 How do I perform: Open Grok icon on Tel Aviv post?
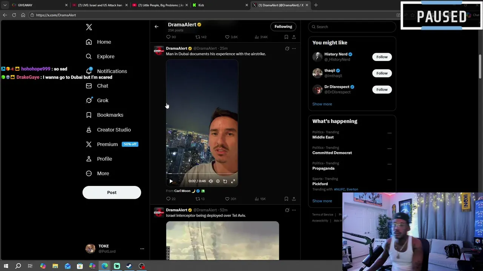(287, 210)
